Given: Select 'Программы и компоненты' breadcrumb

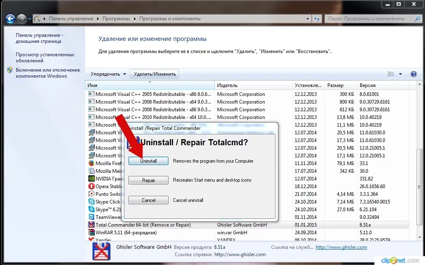Looking at the screenshot, I should pyautogui.click(x=170, y=19).
